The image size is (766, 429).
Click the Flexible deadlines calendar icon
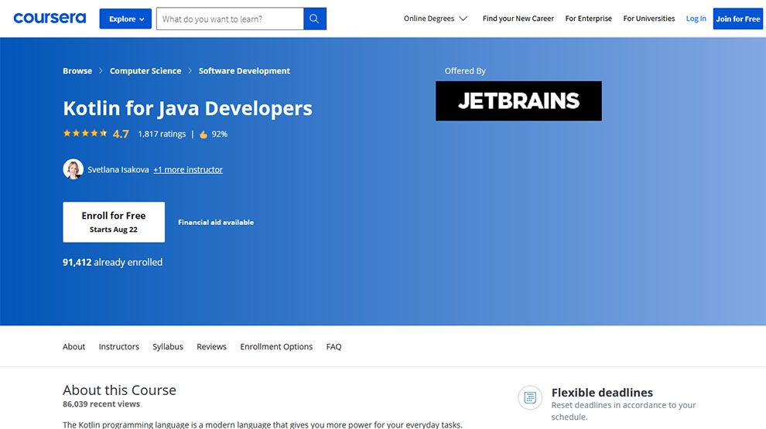coord(530,398)
